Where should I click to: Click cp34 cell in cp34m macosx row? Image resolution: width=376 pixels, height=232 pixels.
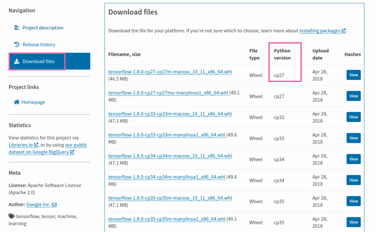[x=279, y=159]
